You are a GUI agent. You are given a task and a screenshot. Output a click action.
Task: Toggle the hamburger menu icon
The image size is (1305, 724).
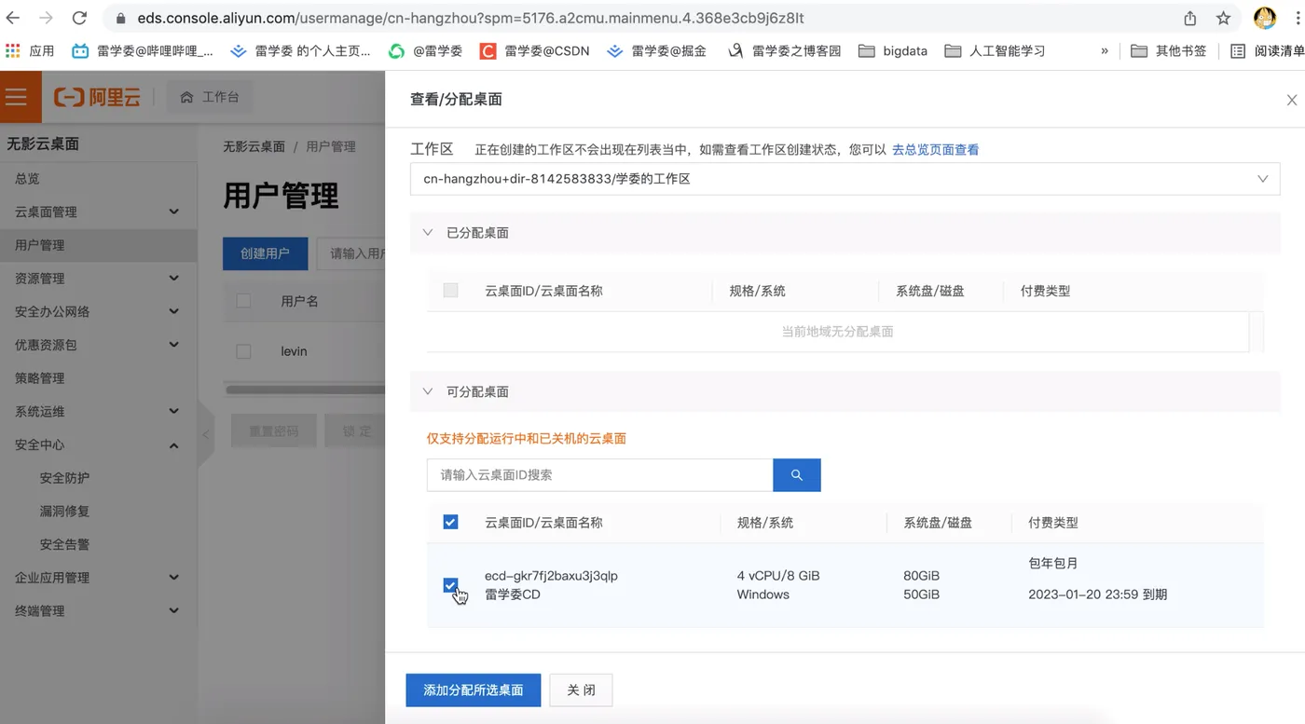pyautogui.click(x=16, y=97)
